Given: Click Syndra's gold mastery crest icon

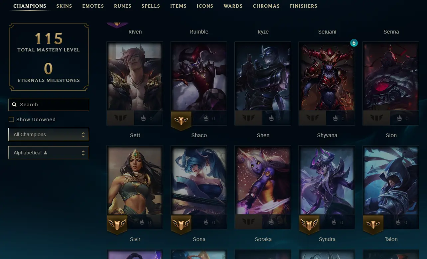Looking at the screenshot, I should point(309,224).
